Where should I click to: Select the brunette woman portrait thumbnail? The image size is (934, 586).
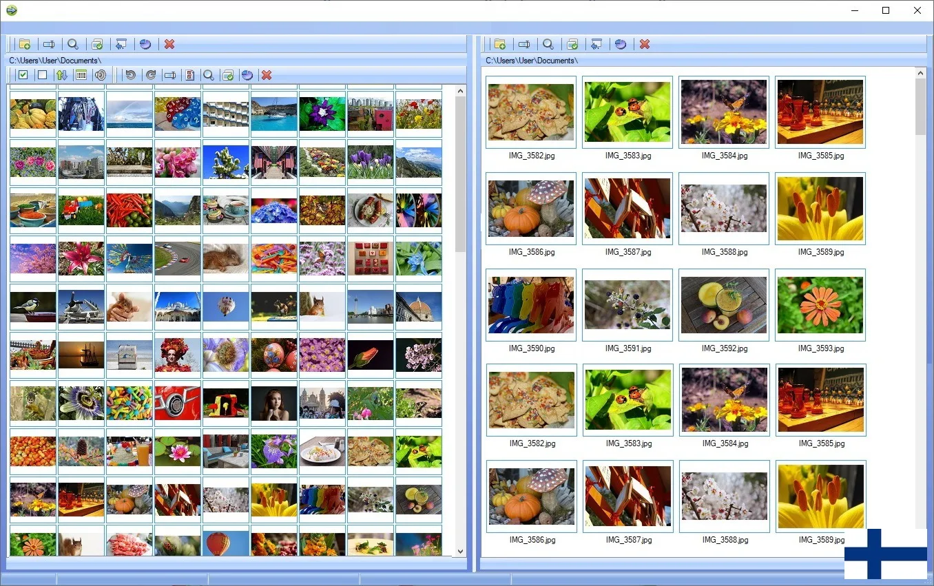(x=273, y=403)
